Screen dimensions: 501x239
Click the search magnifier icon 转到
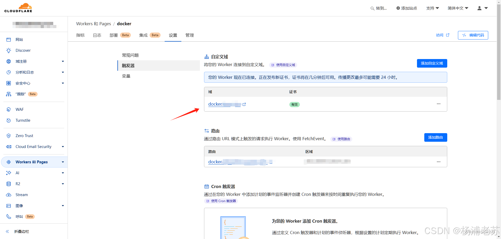(372, 8)
